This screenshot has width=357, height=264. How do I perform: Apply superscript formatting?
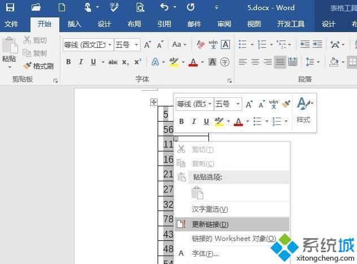tap(138, 62)
